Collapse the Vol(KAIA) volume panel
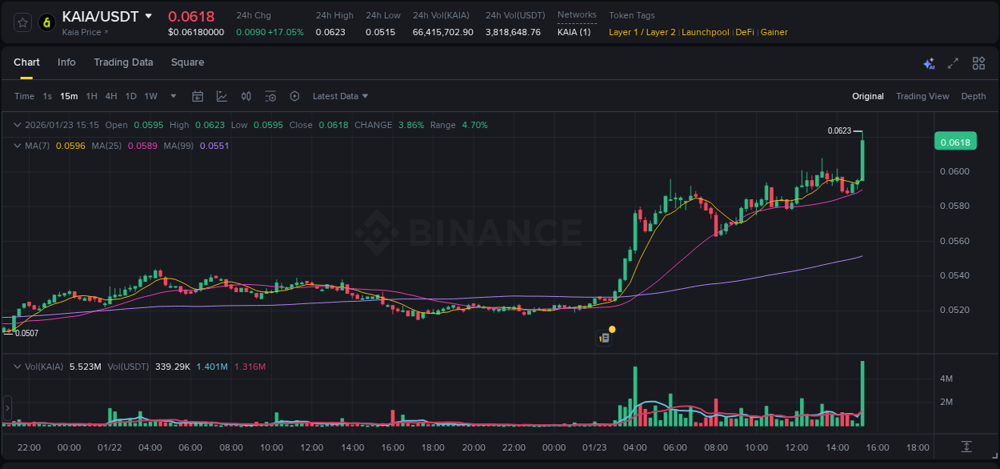Screen dimensions: 1000x469 16,366
